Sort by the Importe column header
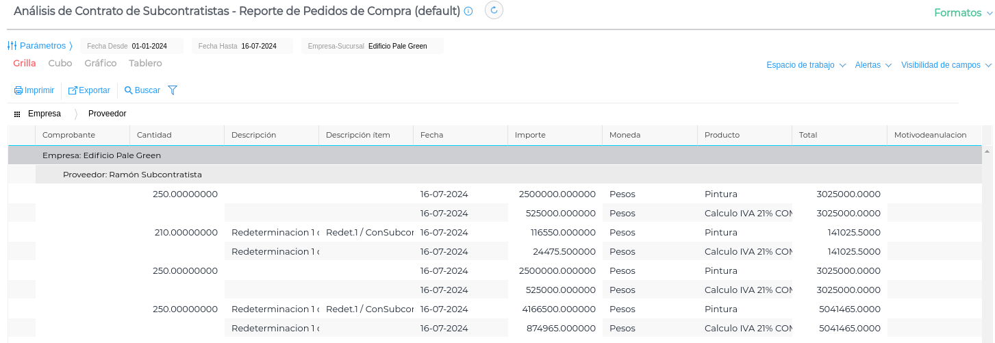Screen dimensions: 995x343 (530, 135)
